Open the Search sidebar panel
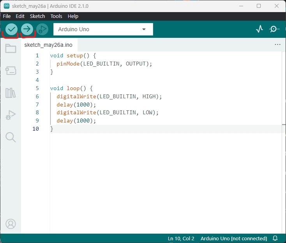The image size is (286, 243). click(11, 137)
